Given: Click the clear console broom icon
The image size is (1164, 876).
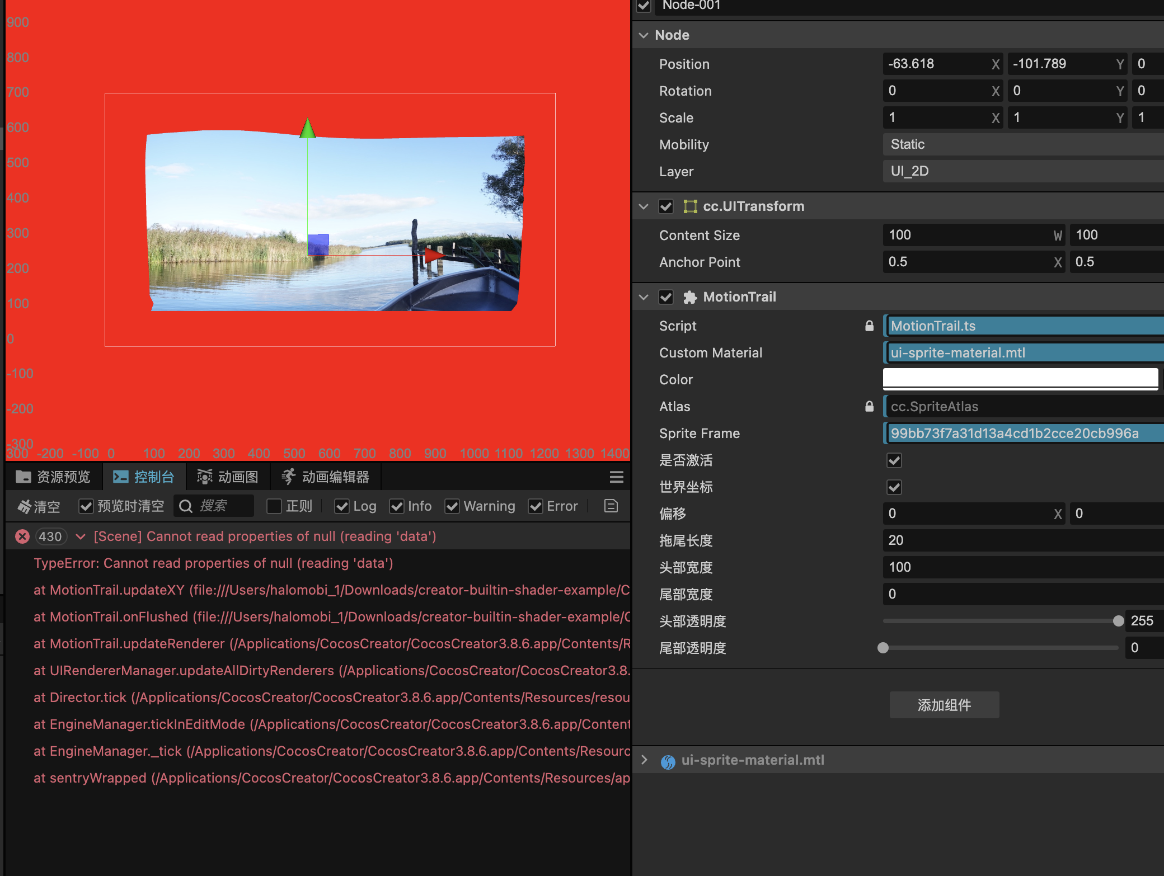Looking at the screenshot, I should (x=24, y=507).
